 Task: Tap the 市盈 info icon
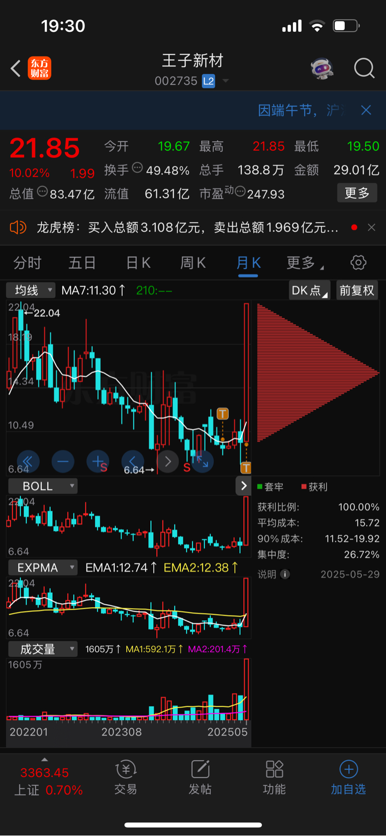(x=240, y=191)
